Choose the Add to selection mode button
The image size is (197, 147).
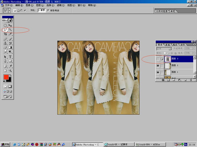click(18, 10)
